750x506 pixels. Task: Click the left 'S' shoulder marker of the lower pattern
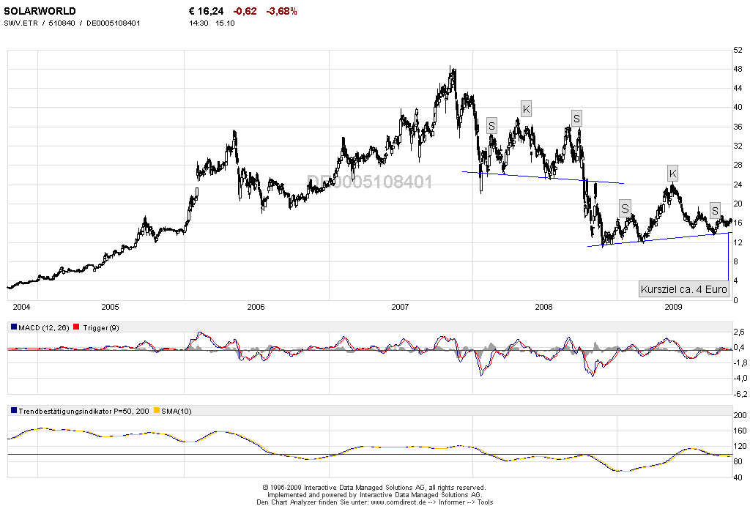(625, 208)
